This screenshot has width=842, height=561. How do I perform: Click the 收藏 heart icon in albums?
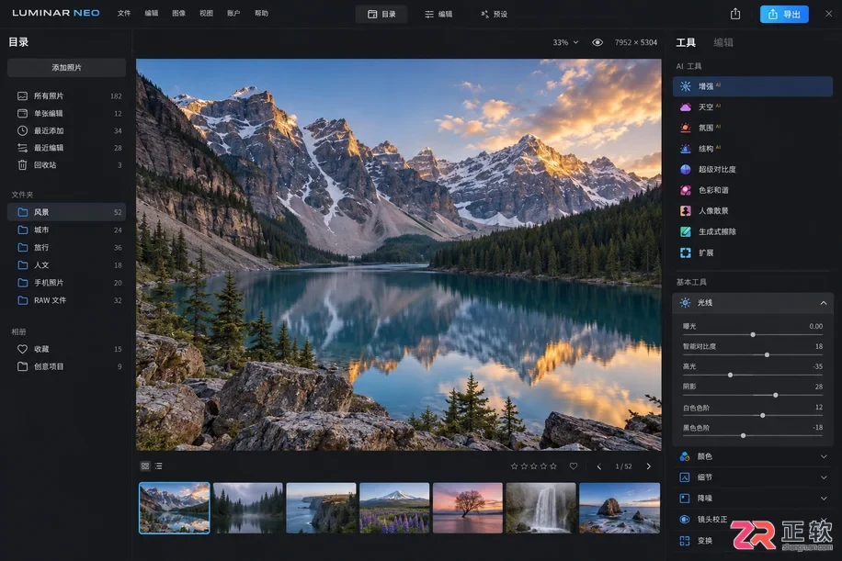[22, 349]
